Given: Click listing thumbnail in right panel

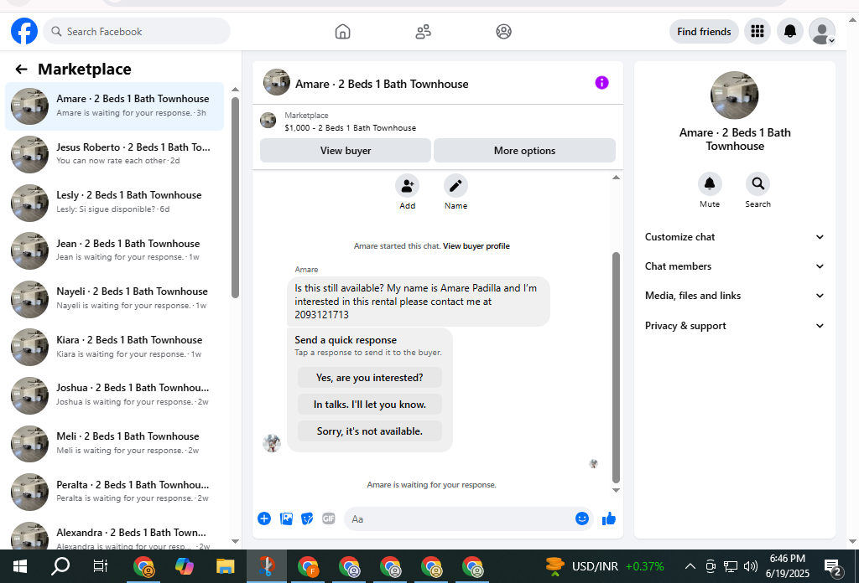Looking at the screenshot, I should 734,95.
